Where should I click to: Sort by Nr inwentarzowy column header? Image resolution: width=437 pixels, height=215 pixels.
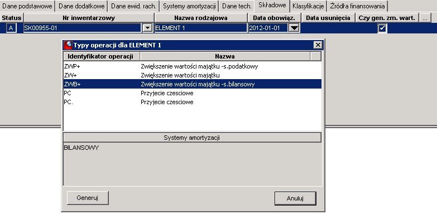(89, 18)
